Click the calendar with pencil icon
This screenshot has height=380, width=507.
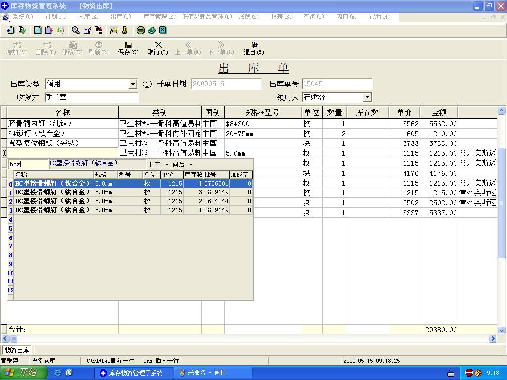point(87,30)
